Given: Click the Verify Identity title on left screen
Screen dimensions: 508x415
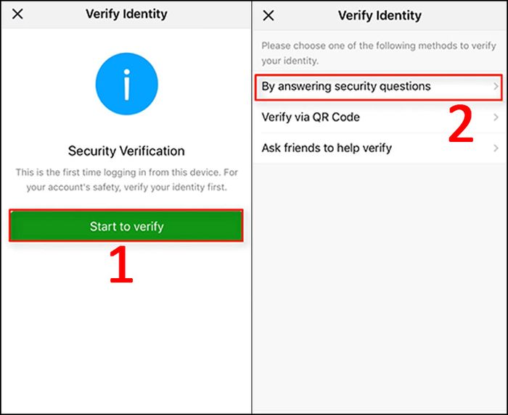Looking at the screenshot, I should [126, 14].
